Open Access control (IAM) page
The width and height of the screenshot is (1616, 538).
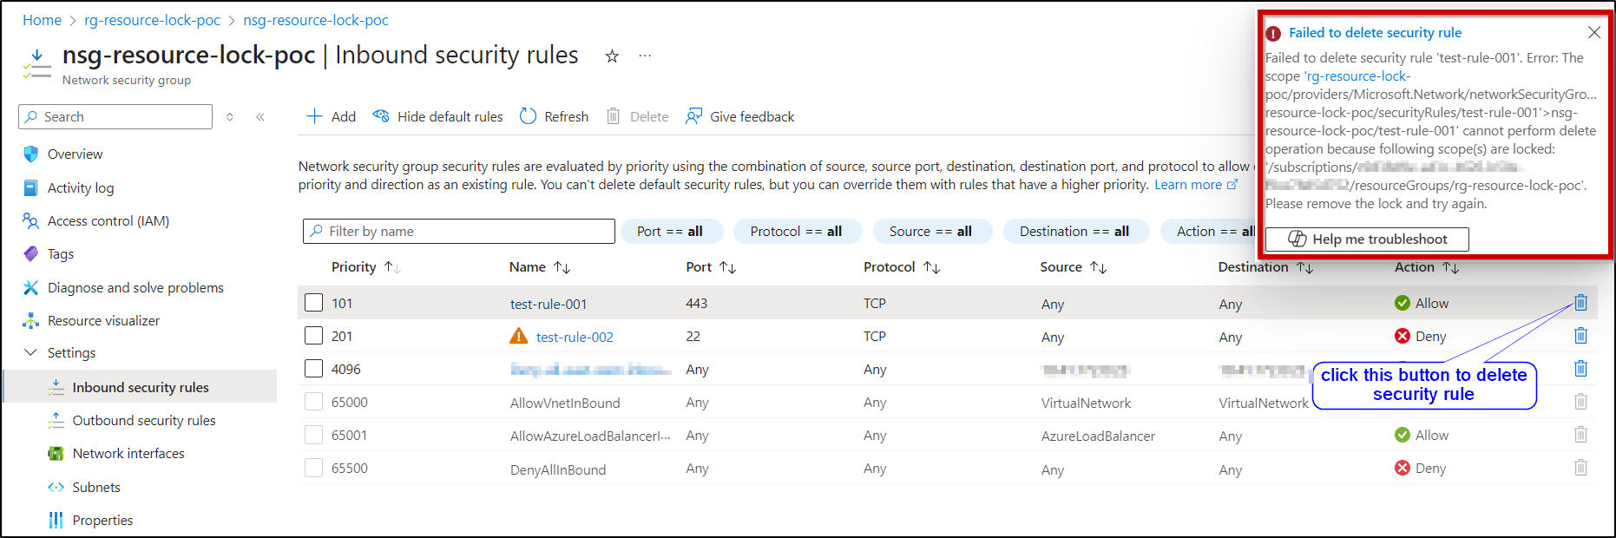point(108,221)
